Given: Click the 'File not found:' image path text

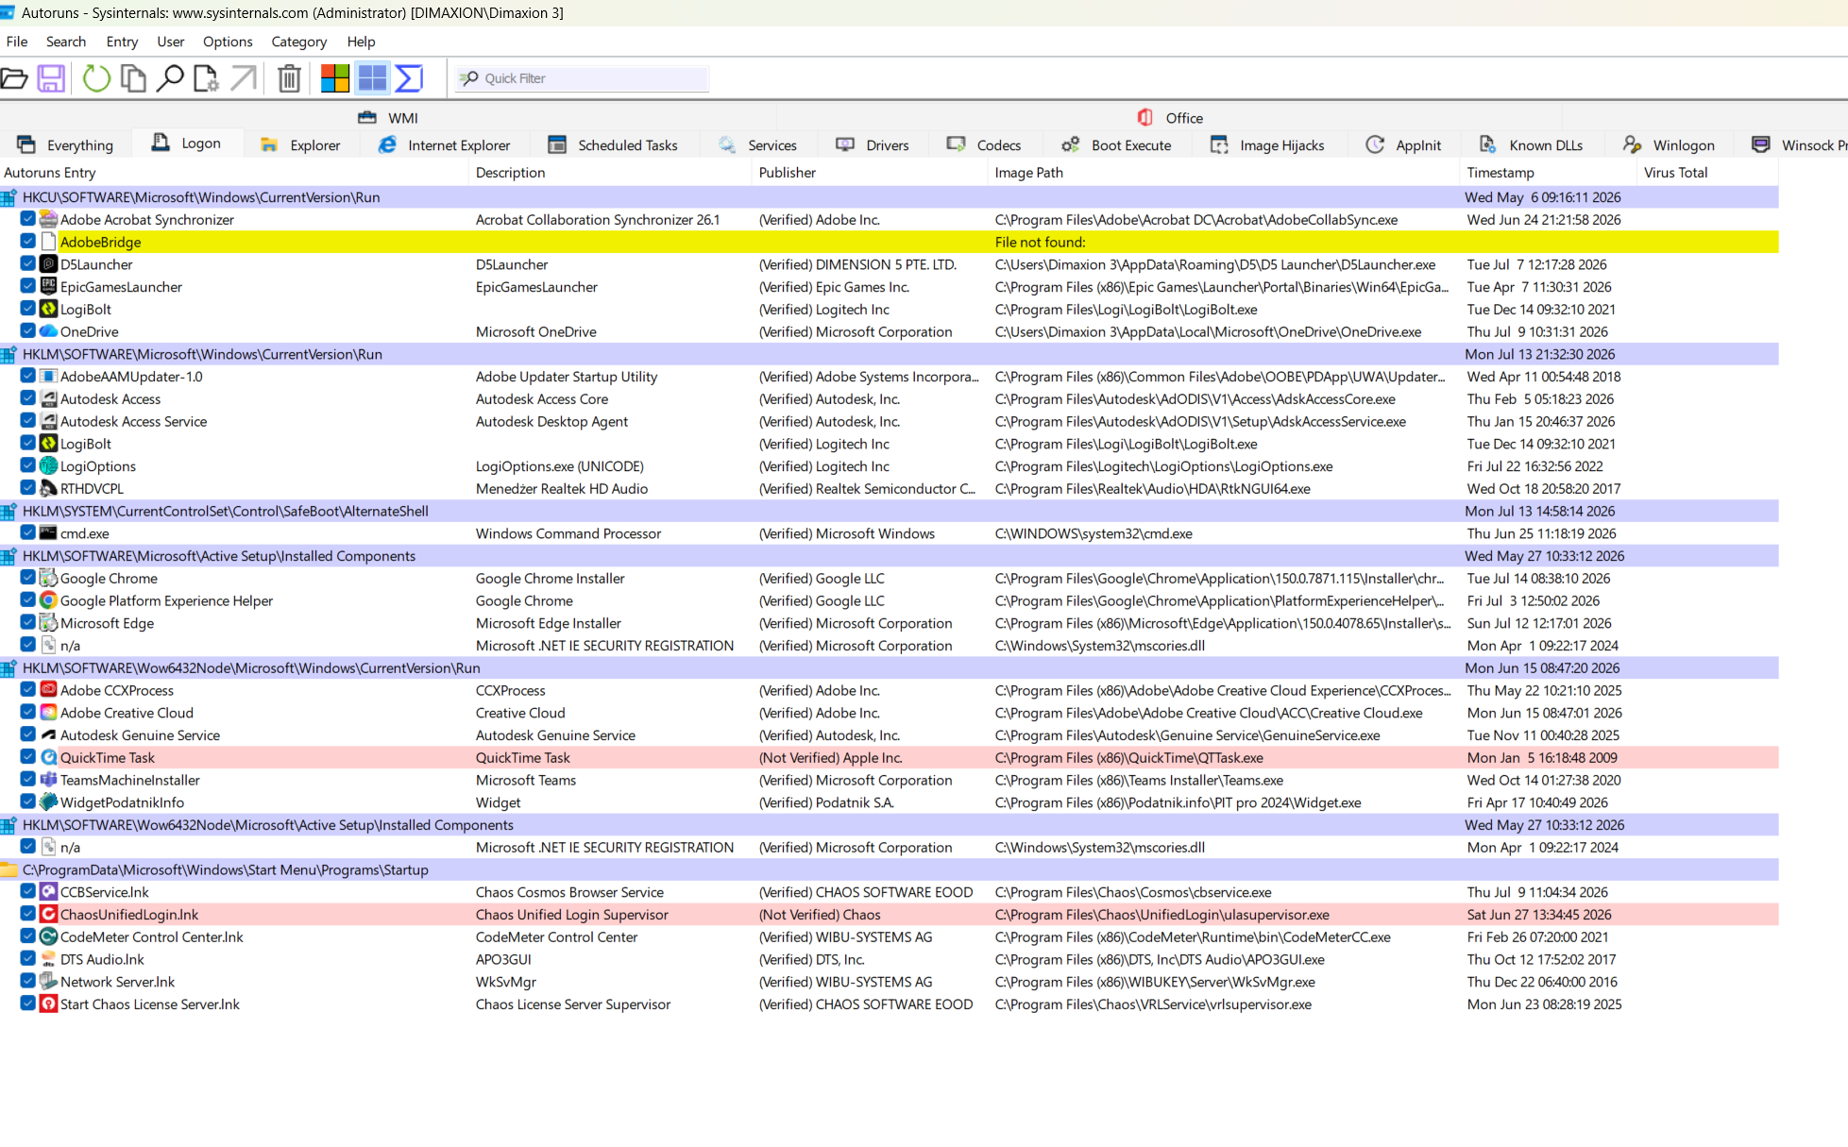Looking at the screenshot, I should (x=1040, y=243).
